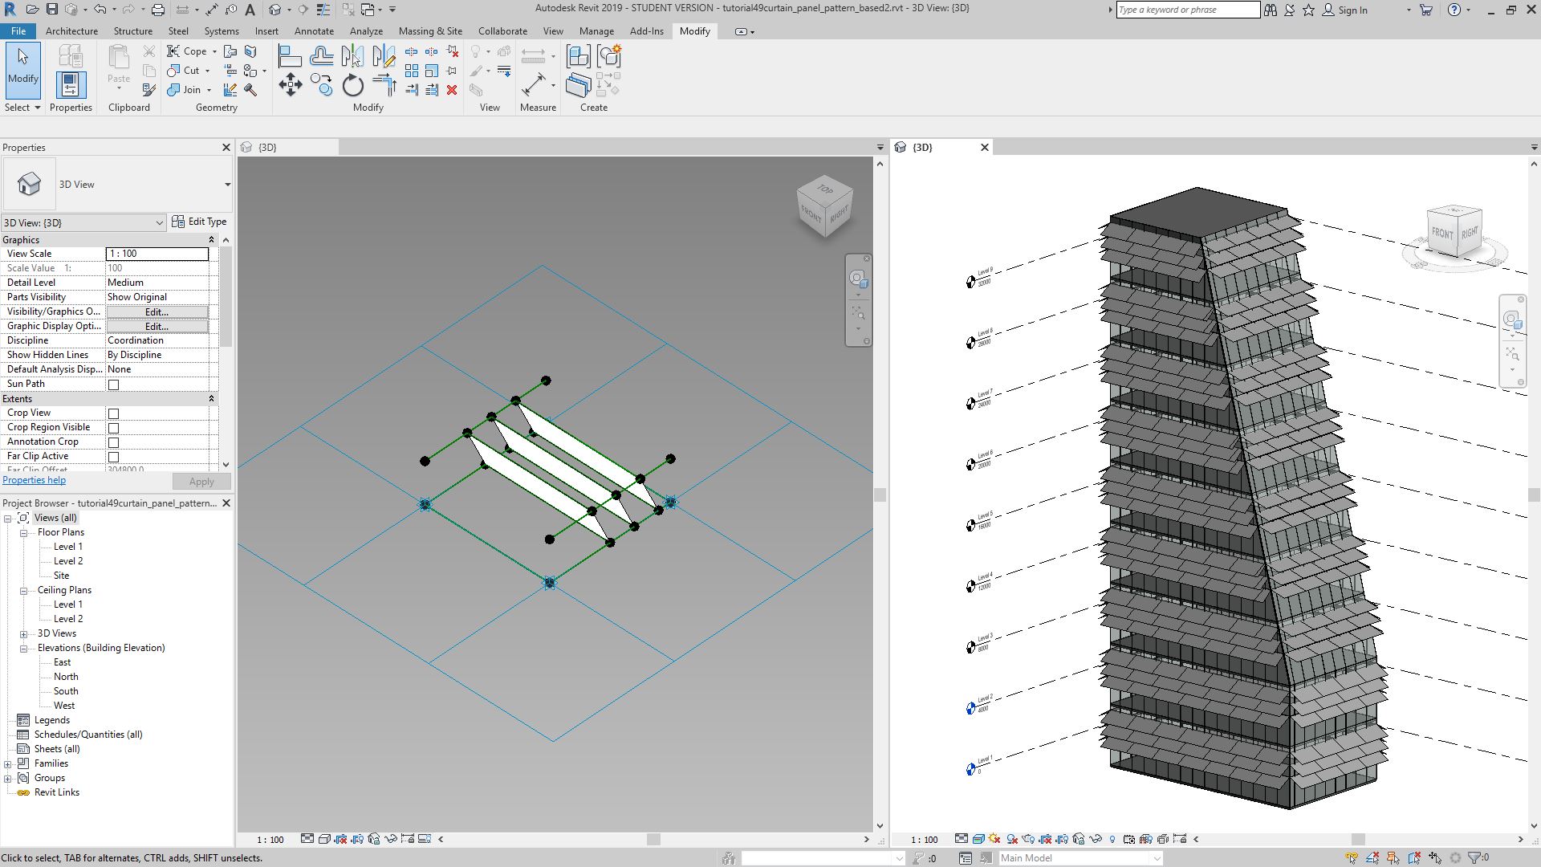Expand the Families node in Project Browser

[8, 763]
